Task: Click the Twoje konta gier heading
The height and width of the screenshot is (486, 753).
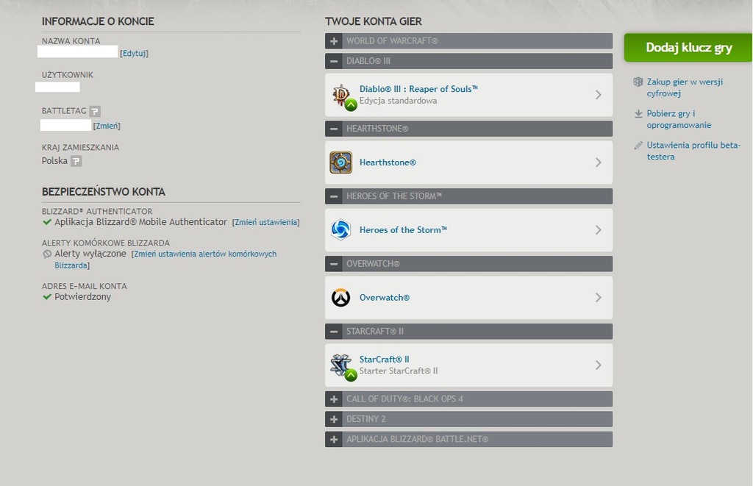Action: (373, 21)
